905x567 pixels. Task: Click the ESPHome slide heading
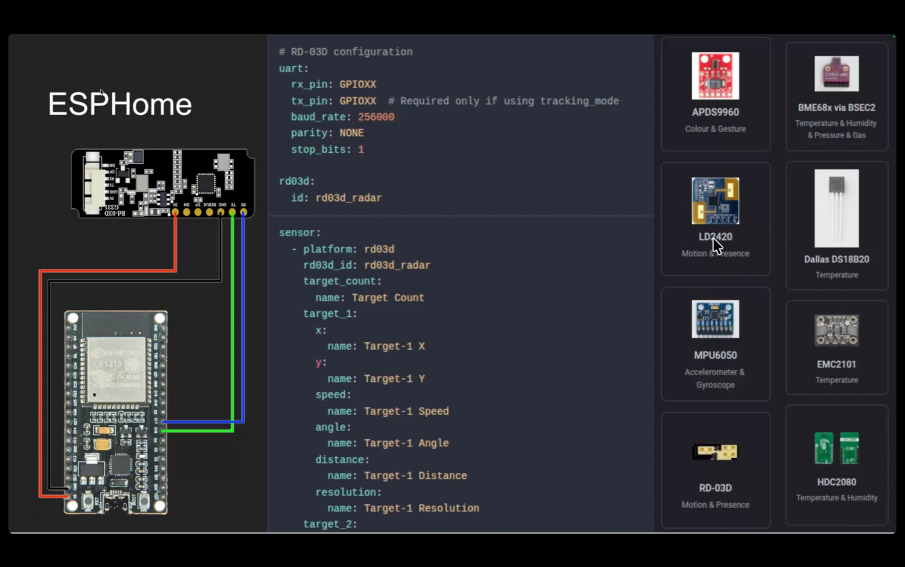coord(120,104)
